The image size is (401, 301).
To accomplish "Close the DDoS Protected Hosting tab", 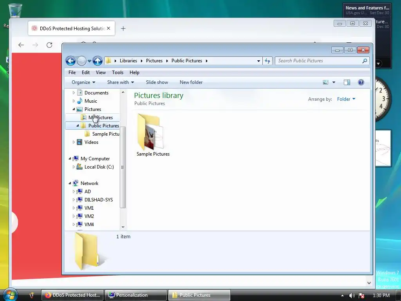I will [x=108, y=28].
